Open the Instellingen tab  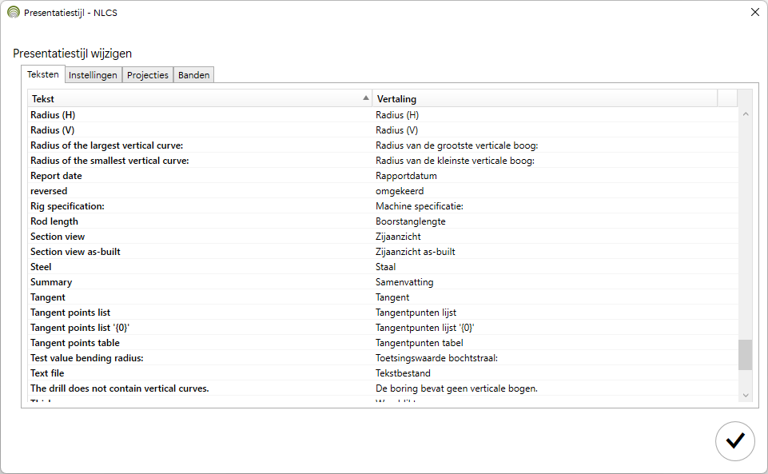coord(93,75)
